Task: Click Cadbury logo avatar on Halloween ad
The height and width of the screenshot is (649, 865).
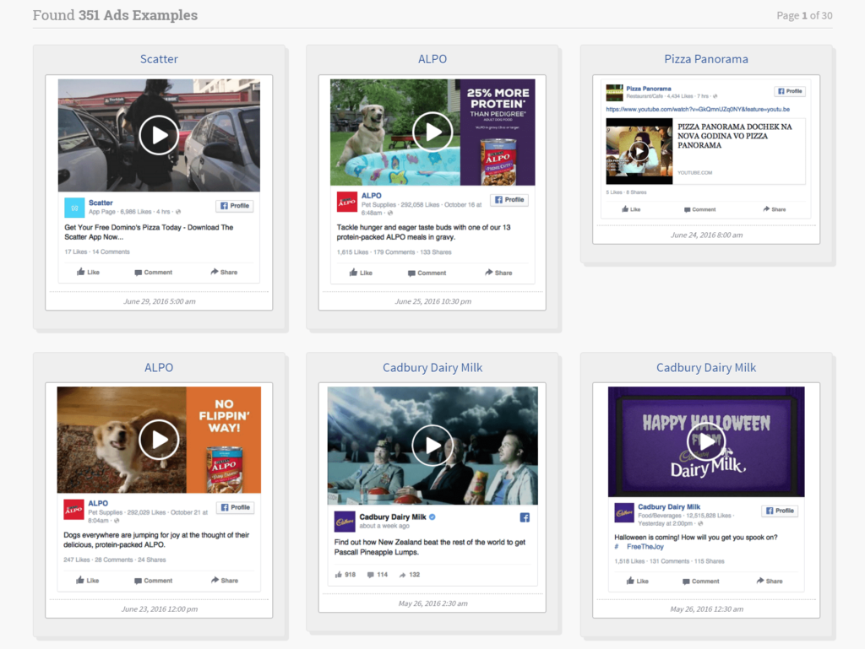Action: 624,513
